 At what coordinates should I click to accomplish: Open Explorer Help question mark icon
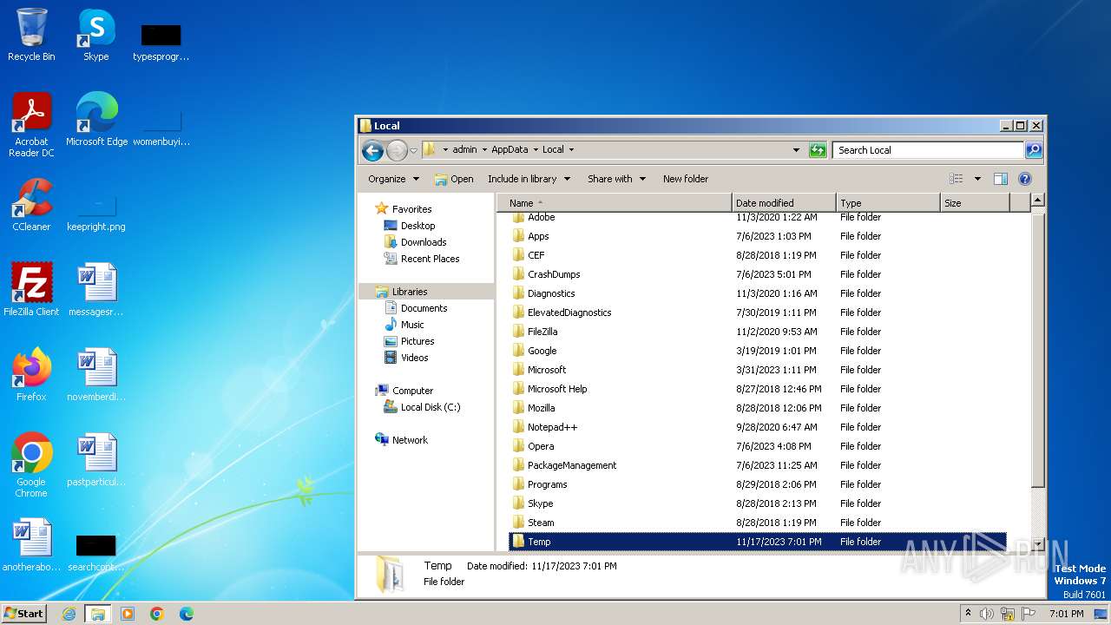coord(1024,179)
